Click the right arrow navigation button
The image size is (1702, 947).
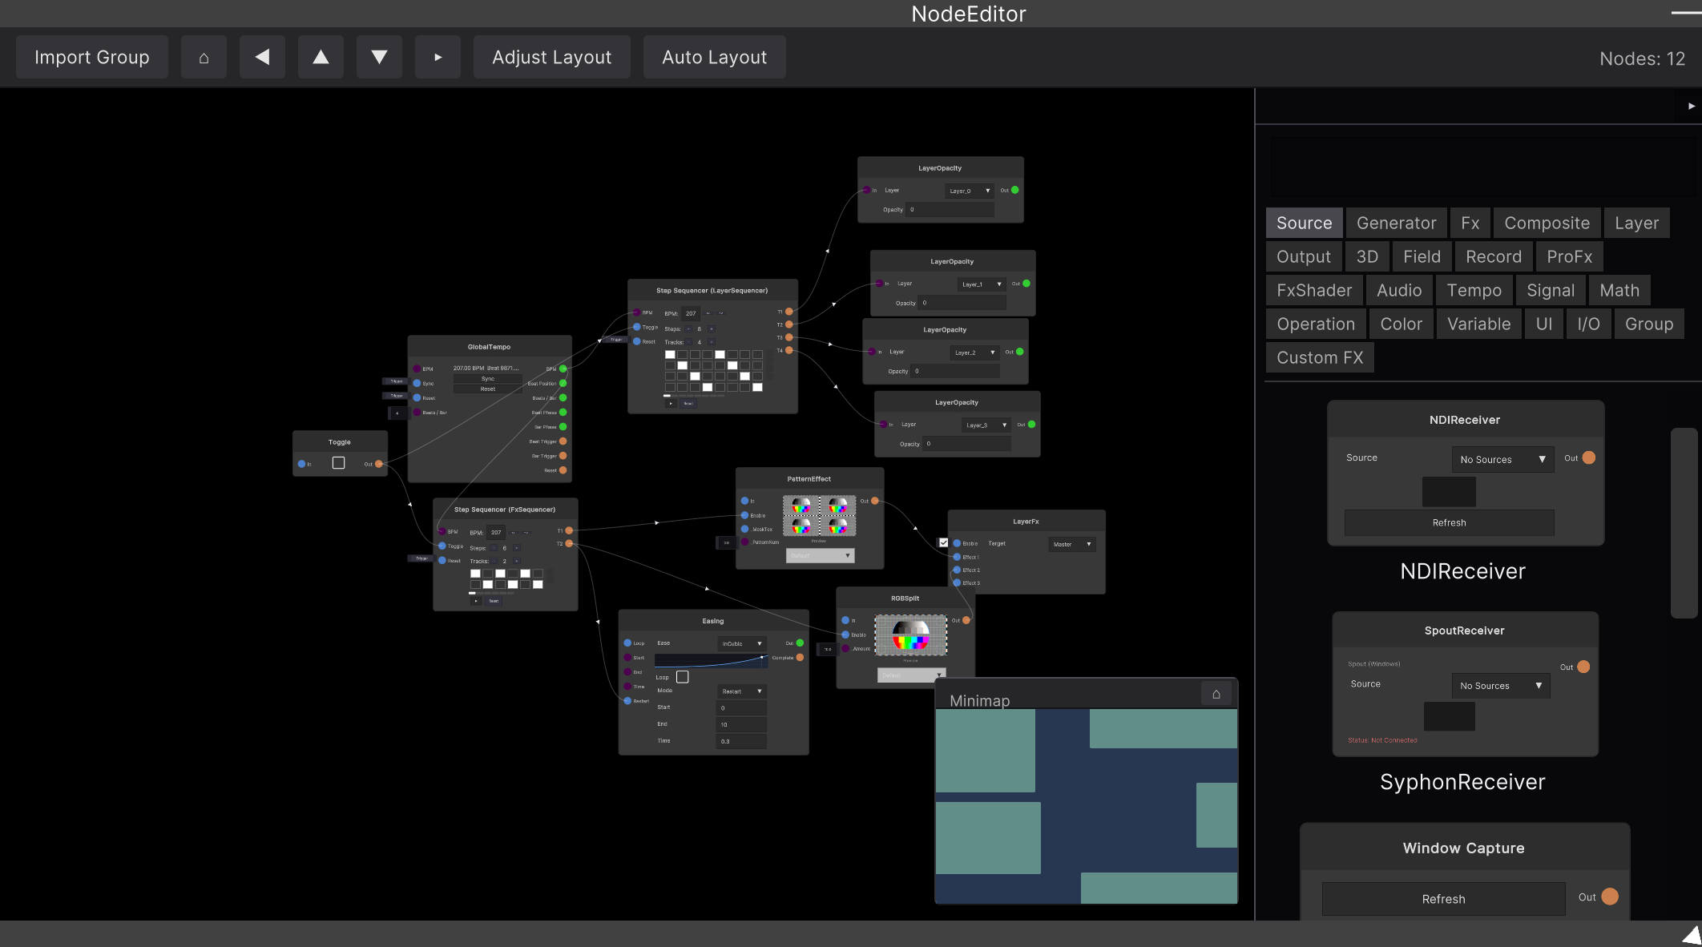pos(438,57)
